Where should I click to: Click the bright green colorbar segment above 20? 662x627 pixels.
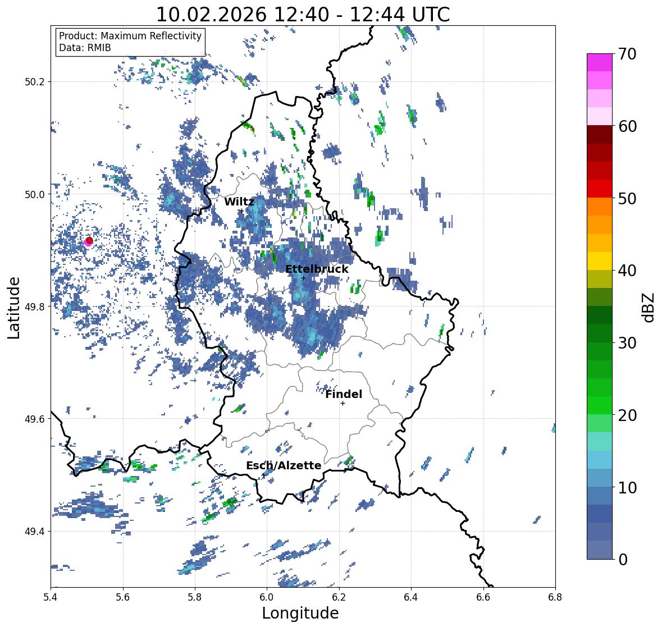600,405
